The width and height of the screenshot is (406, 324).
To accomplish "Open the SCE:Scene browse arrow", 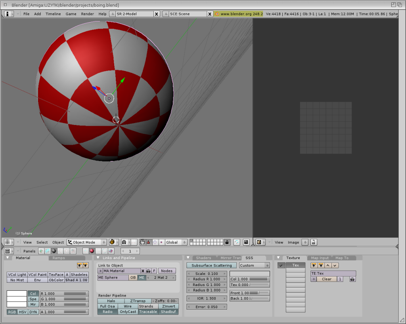I will (x=166, y=14).
